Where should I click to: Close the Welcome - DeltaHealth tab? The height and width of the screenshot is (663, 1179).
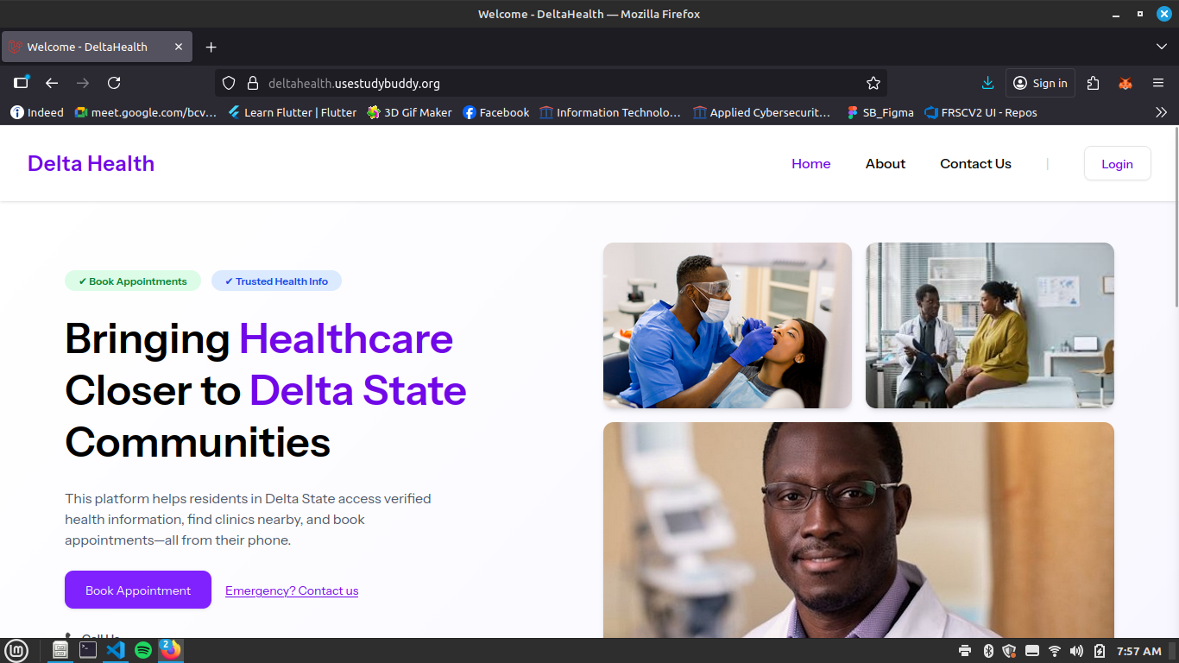coord(179,47)
